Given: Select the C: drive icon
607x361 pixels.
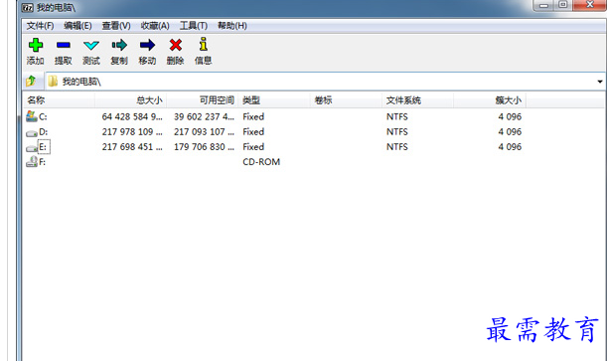Looking at the screenshot, I should [32, 116].
